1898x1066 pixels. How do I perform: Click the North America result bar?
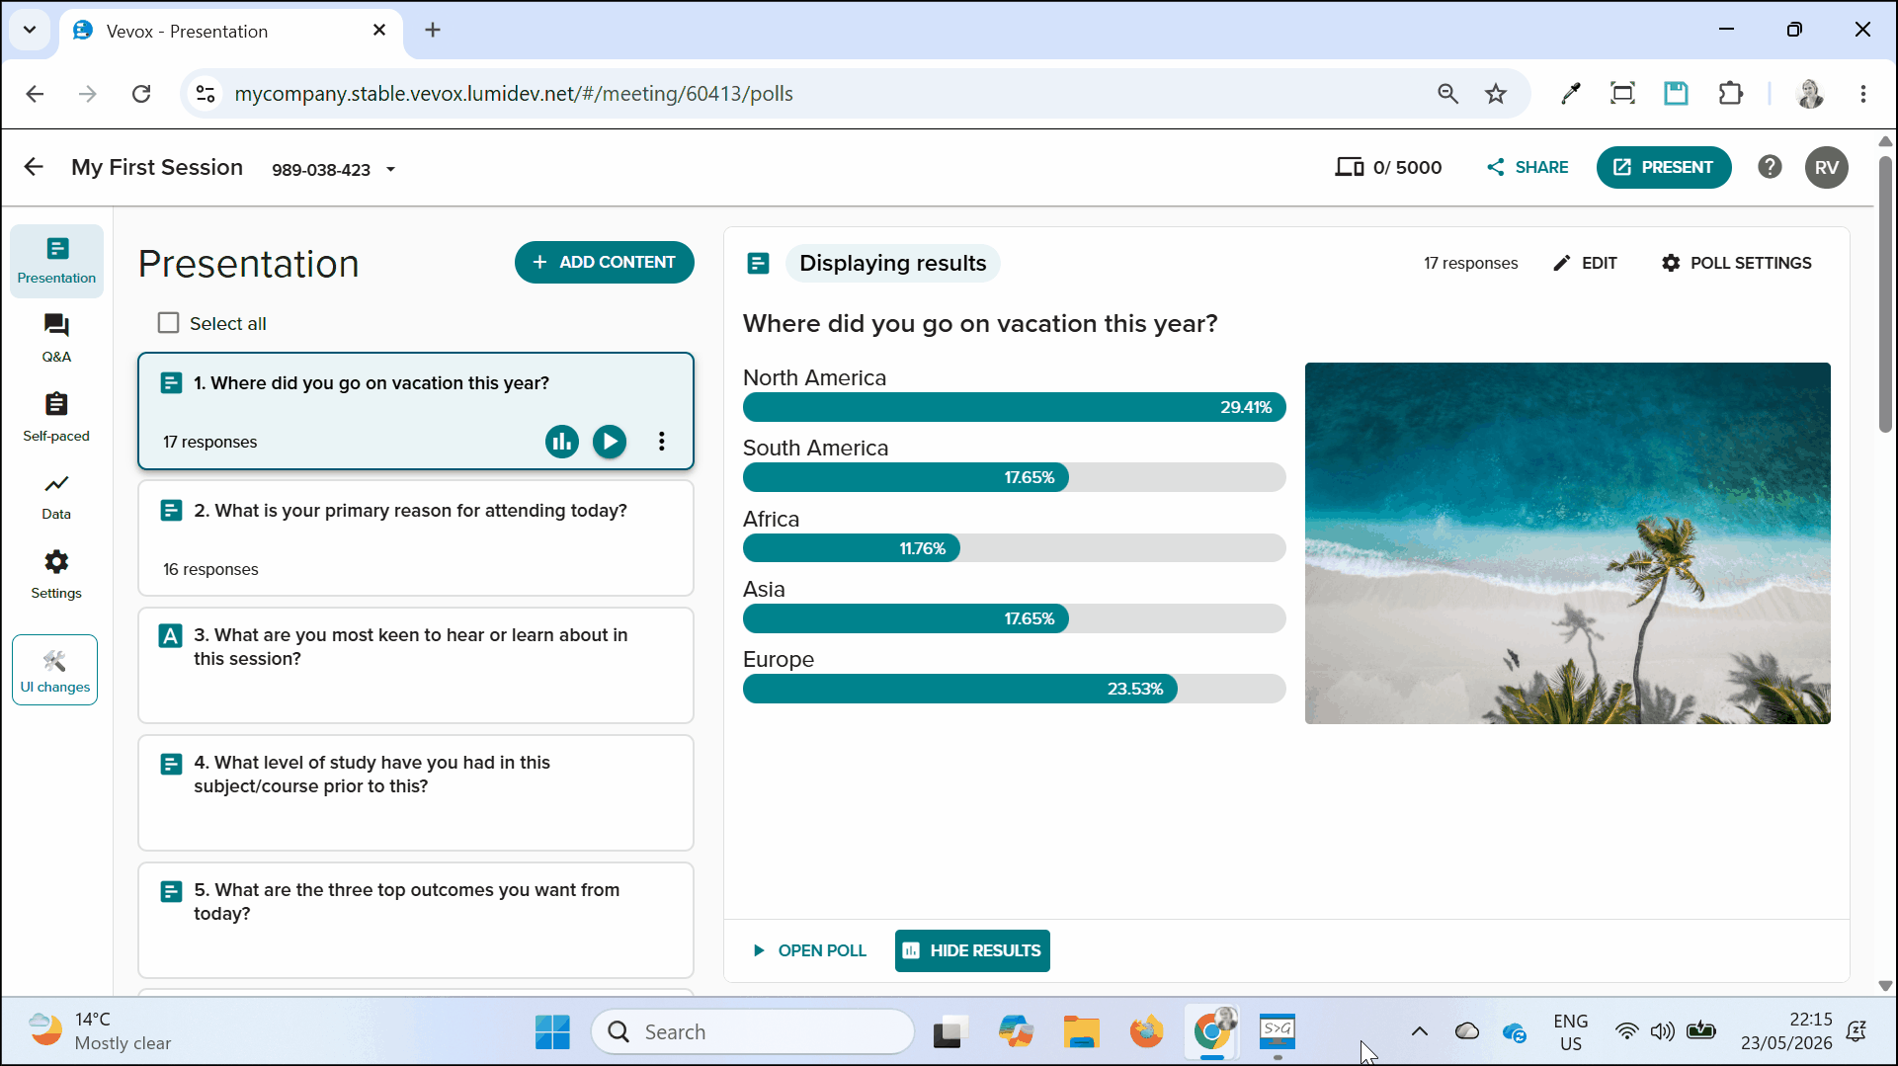[1014, 407]
